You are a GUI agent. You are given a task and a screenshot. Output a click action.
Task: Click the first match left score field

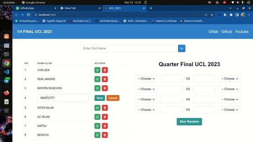tap(172, 79)
